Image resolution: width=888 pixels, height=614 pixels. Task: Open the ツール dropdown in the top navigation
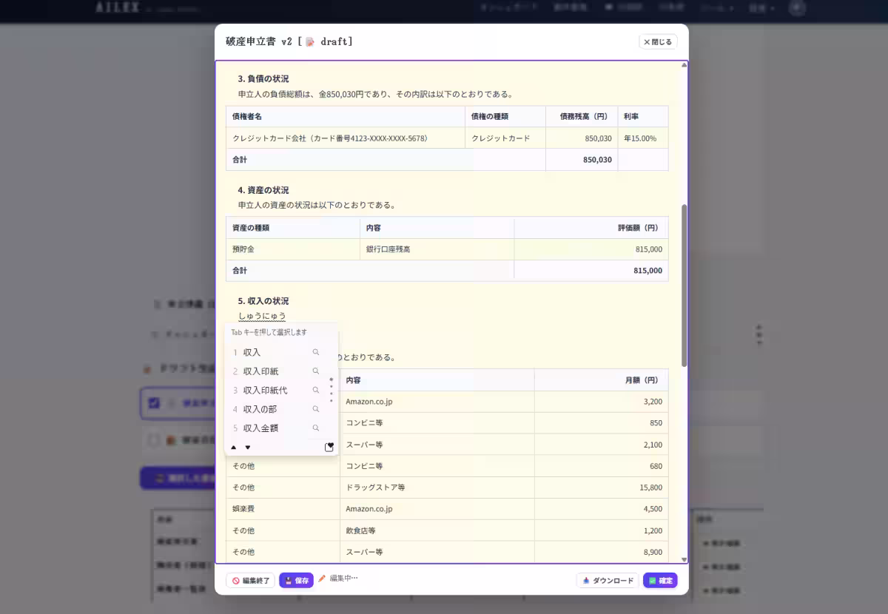tap(714, 8)
